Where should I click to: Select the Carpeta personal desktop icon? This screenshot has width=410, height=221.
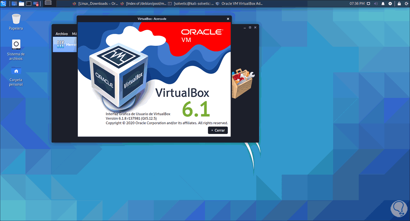coord(16,76)
